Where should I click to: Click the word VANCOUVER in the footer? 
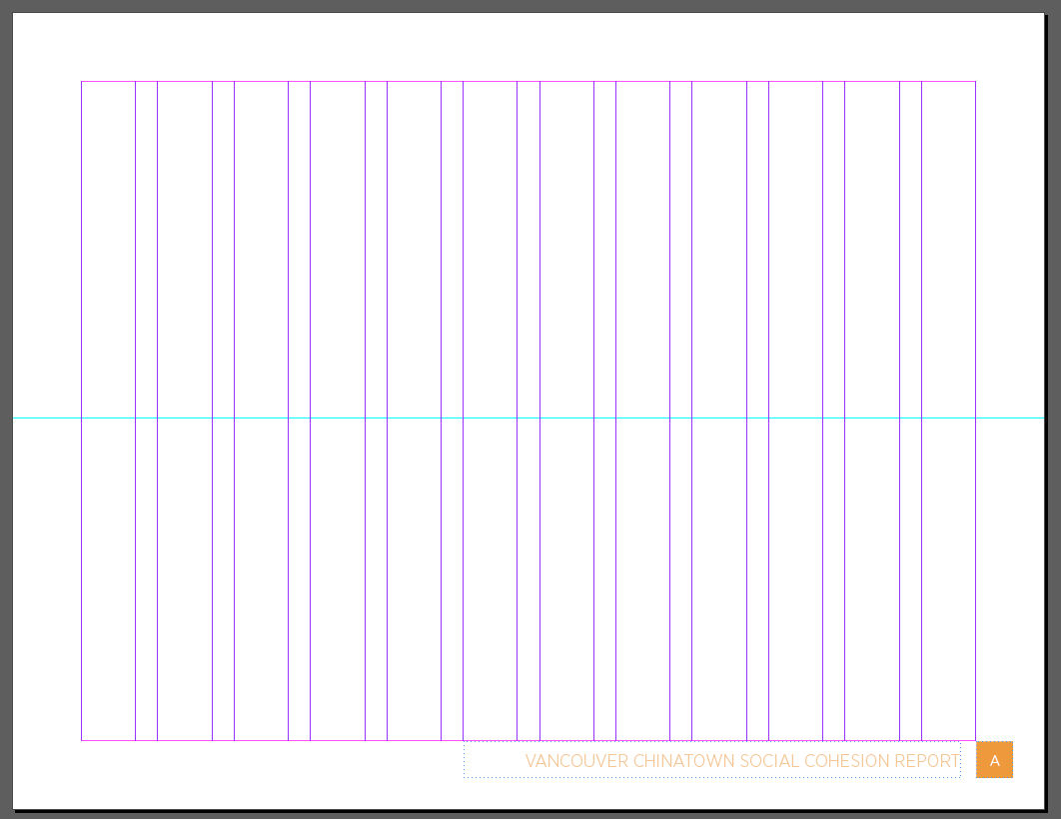[576, 761]
